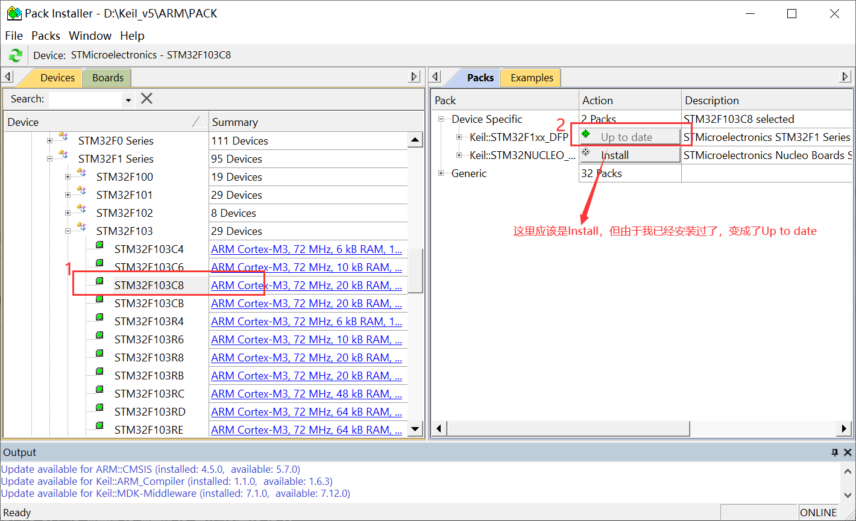Image resolution: width=856 pixels, height=521 pixels.
Task: Click the left pane's right tab-scroll arrow
Action: [x=415, y=77]
